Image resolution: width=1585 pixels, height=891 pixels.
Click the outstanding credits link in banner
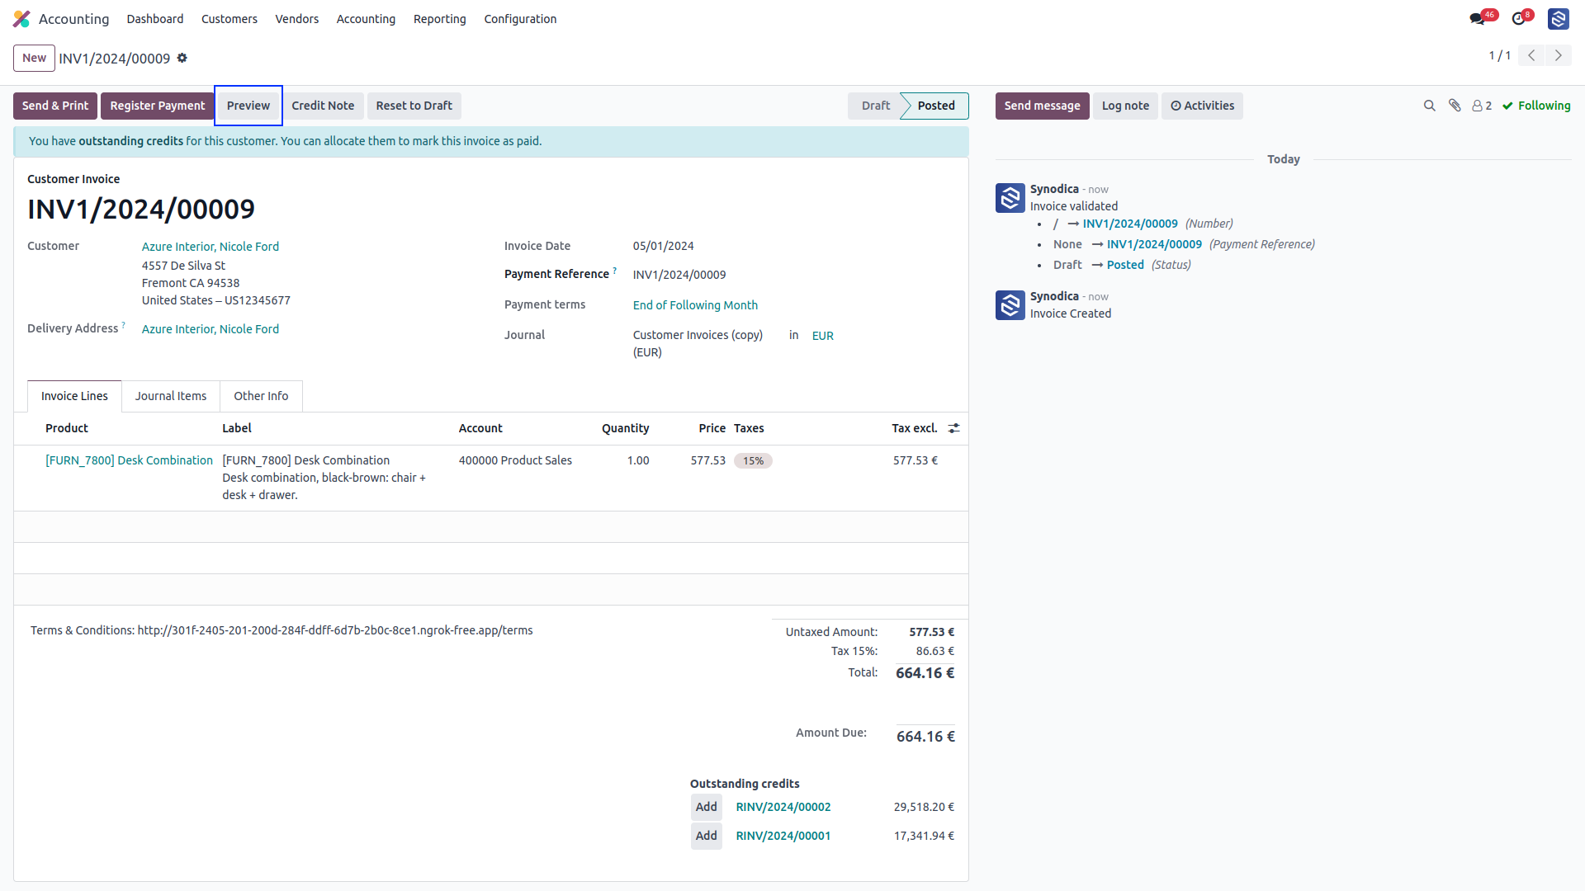130,141
